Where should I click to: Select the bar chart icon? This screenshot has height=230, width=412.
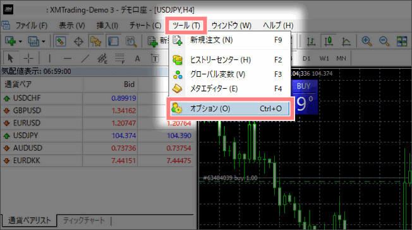pos(311,42)
